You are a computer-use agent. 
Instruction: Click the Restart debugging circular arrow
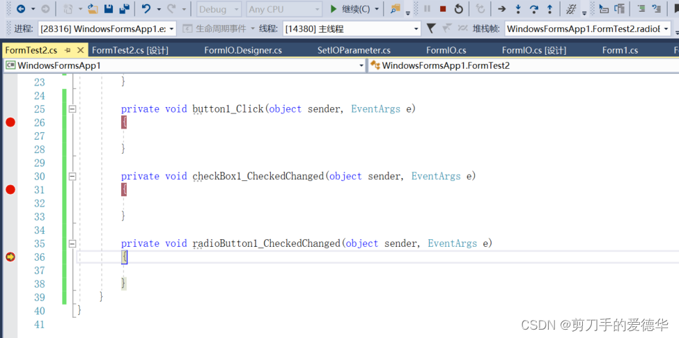(x=459, y=8)
